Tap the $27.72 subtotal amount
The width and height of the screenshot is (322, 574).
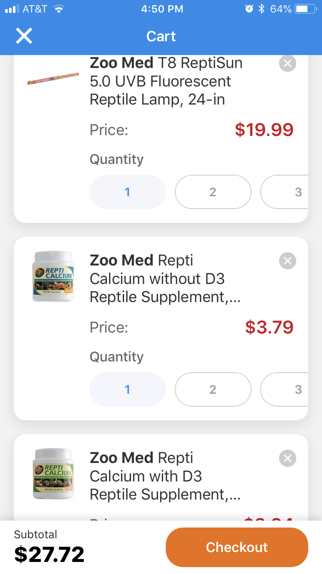click(49, 554)
